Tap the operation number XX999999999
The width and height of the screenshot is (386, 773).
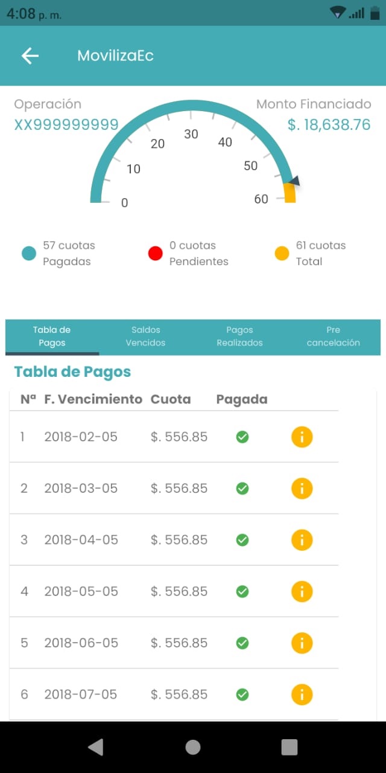point(66,125)
